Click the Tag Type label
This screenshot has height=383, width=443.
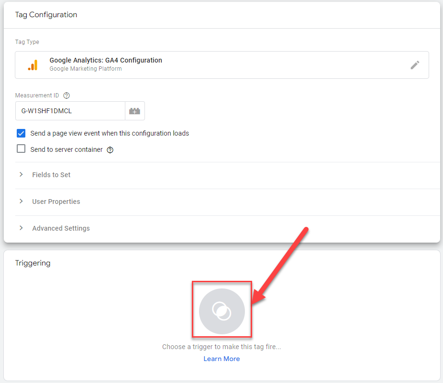pyautogui.click(x=27, y=42)
